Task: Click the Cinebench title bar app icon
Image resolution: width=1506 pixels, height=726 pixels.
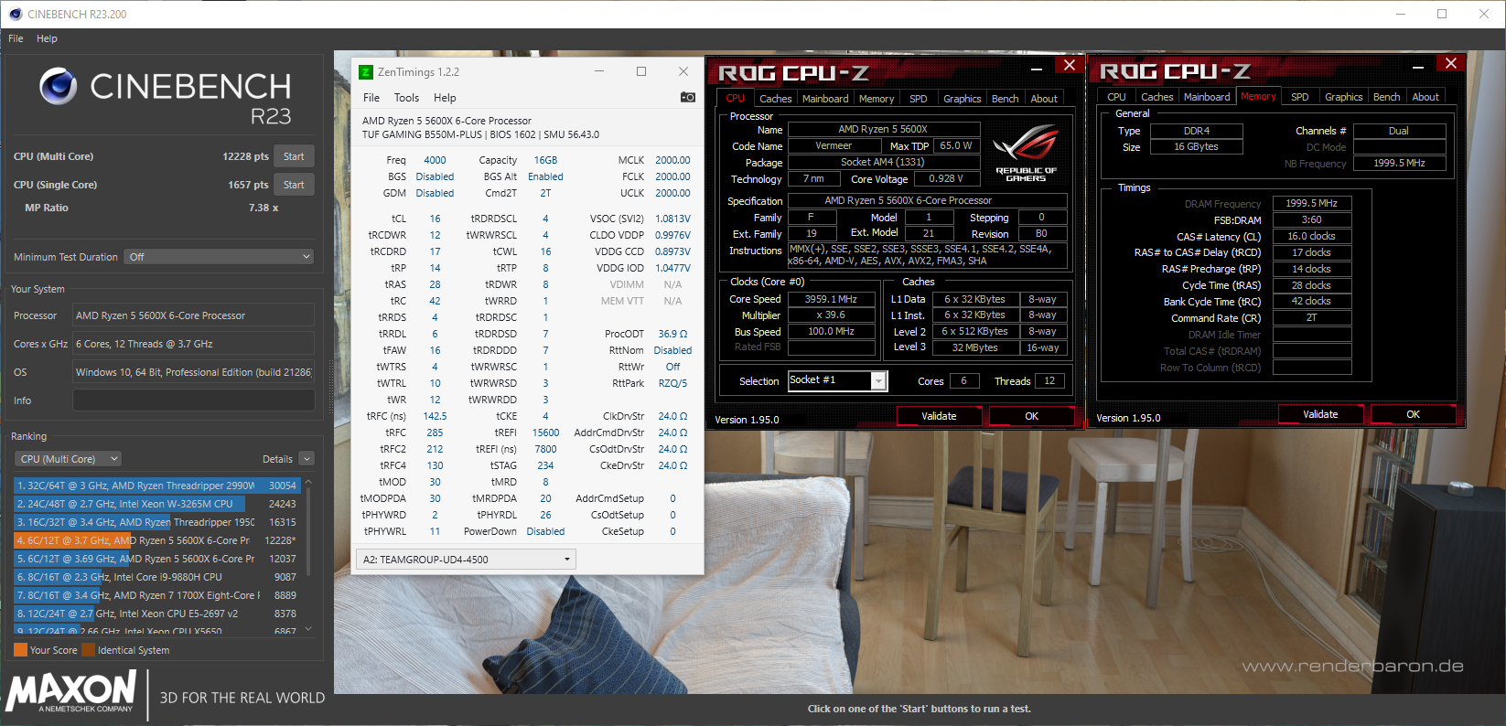Action: pos(15,14)
